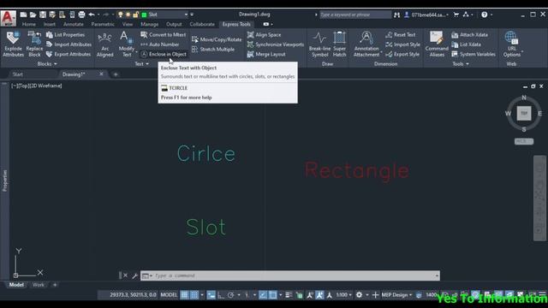
Task: Open the Slot layer dropdown
Action: pos(186,15)
